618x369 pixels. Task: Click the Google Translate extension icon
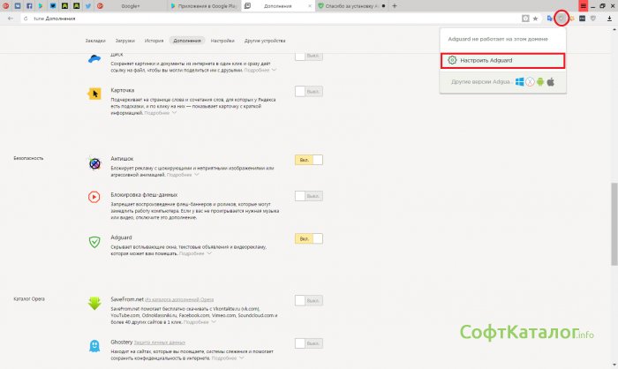click(550, 18)
